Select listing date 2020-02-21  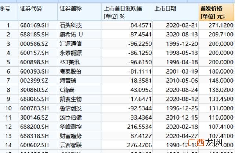(x=182, y=25)
